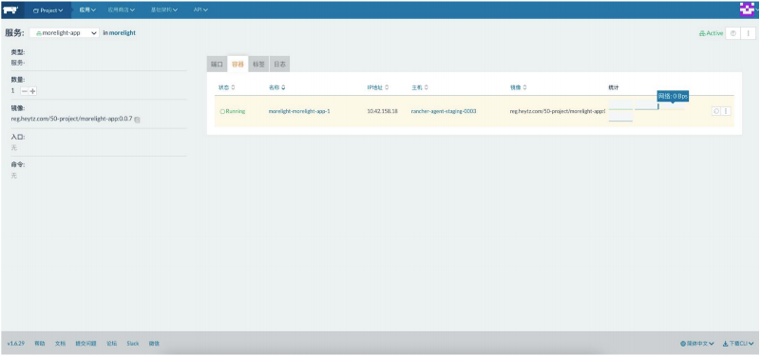Switch to the 容器 containers tab
This screenshot has height=356, width=761.
click(x=238, y=65)
